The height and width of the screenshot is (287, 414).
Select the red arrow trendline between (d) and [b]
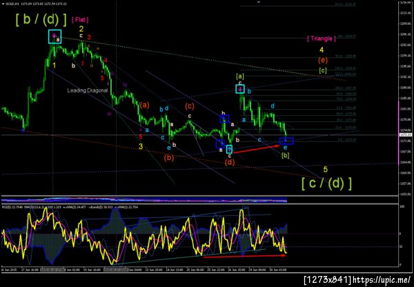pyautogui.click(x=257, y=148)
